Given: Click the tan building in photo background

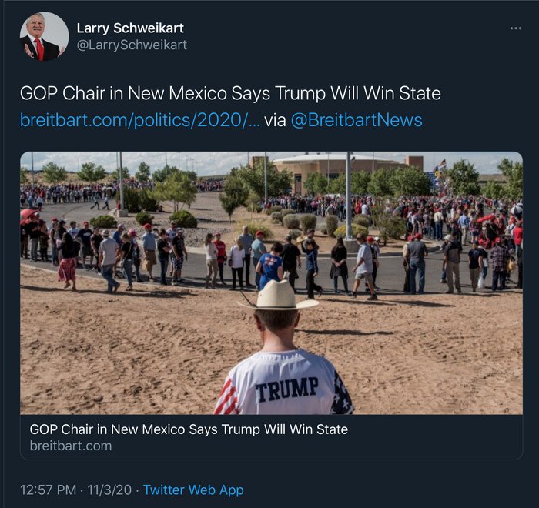Looking at the screenshot, I should [x=337, y=170].
